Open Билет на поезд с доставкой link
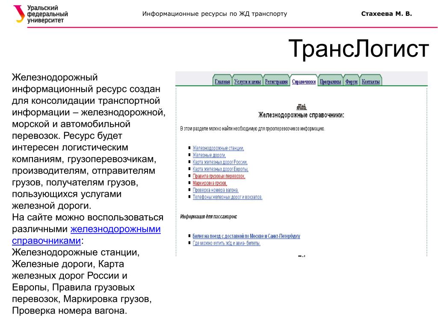 point(246,236)
